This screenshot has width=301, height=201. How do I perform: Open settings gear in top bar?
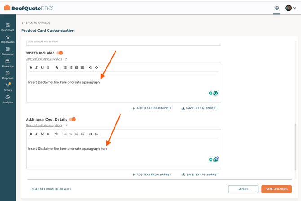click(277, 8)
